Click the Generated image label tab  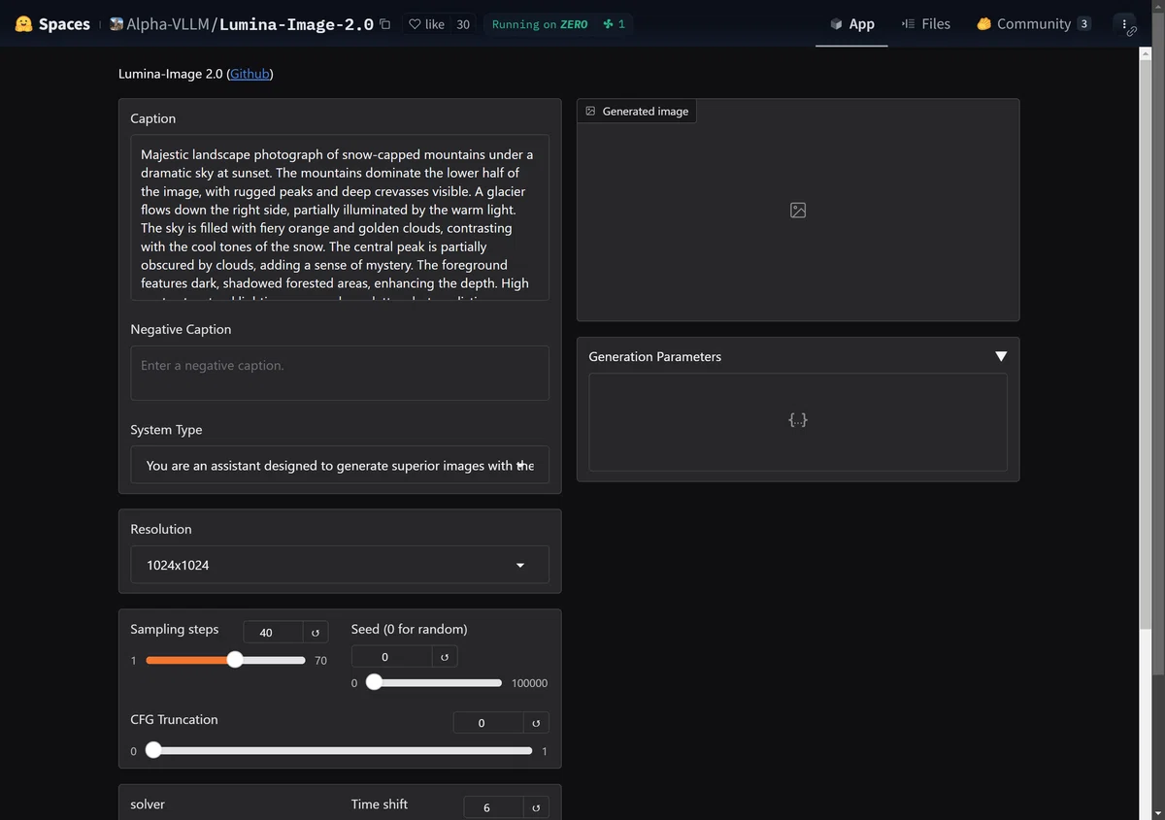[x=637, y=112]
